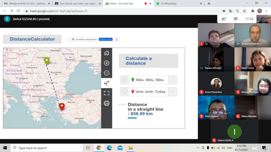271x152 pixels.
Task: Toggle volume icon in system tray
Action: (x=223, y=148)
